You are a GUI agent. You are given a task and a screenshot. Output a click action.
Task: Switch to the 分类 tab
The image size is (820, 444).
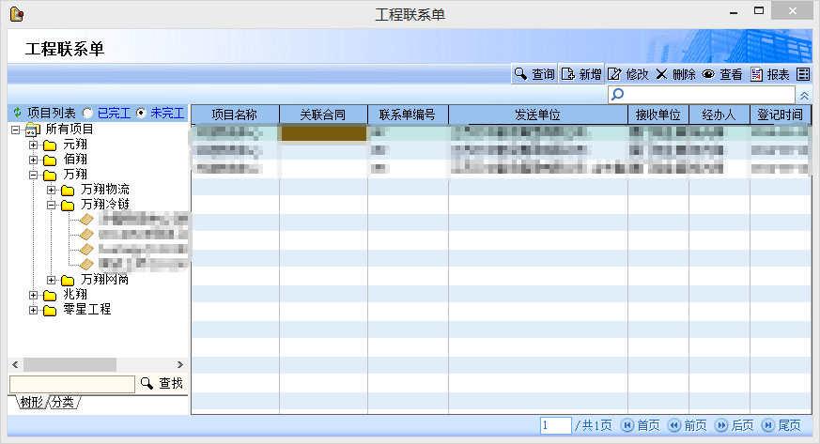point(63,403)
